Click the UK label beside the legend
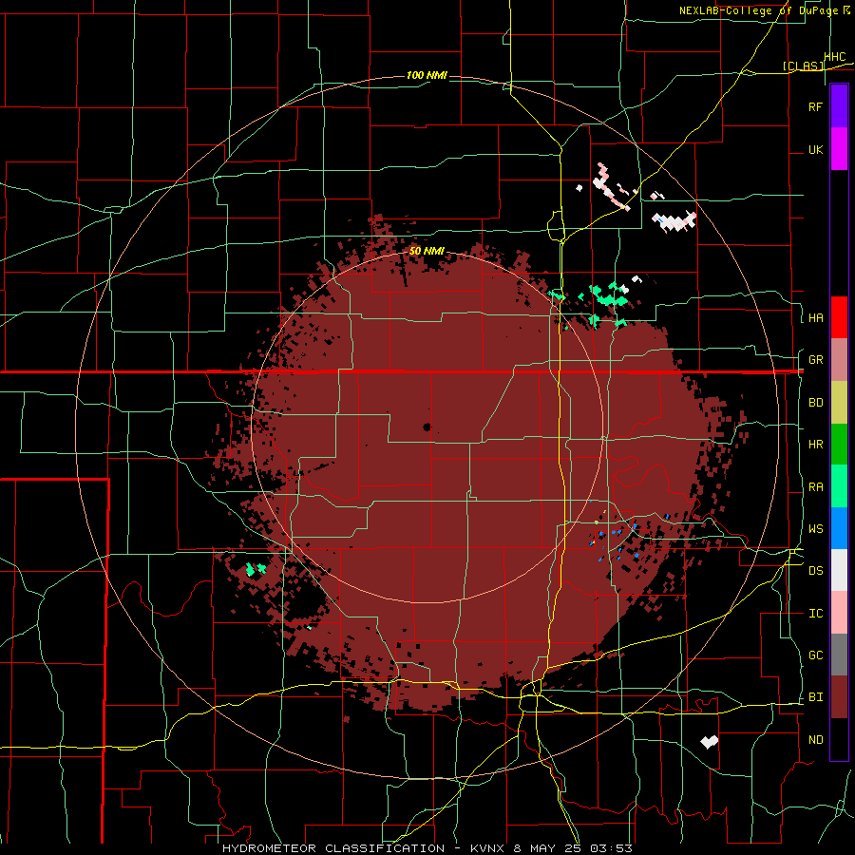 tap(815, 150)
